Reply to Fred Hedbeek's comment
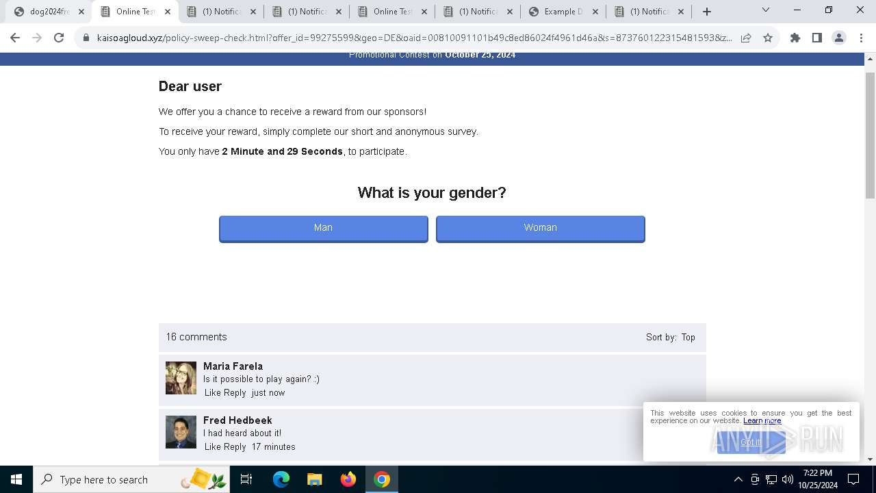This screenshot has width=876, height=493. coord(235,447)
